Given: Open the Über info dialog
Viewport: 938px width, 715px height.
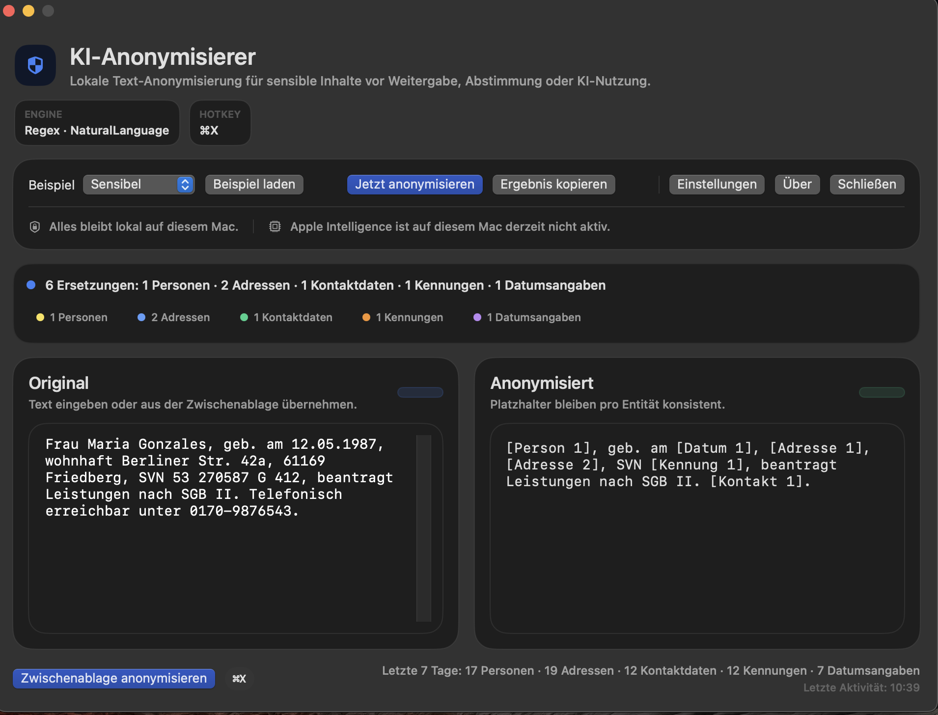Looking at the screenshot, I should [x=797, y=185].
